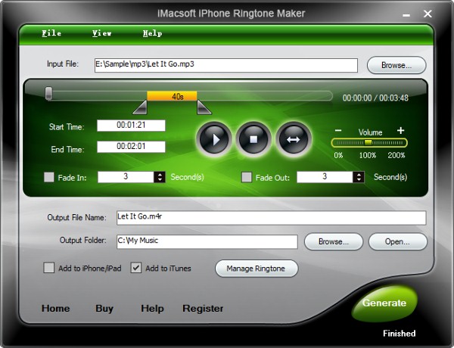454x348 pixels.
Task: Click the yellow 40s selected segment
Action: coord(172,96)
